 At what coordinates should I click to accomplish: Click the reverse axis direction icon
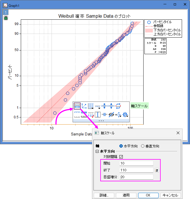[x=118, y=106]
